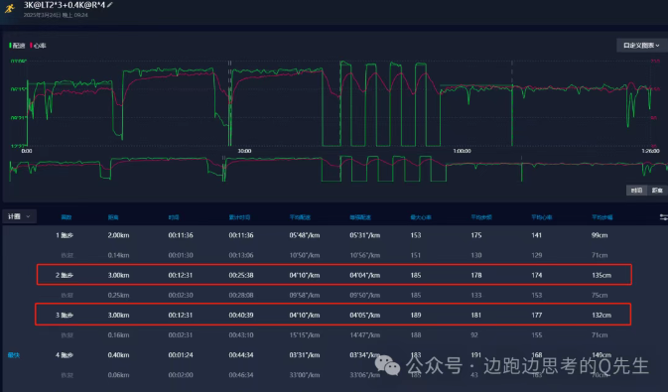Click the yellow running activity icon
668x392 pixels.
(9, 8)
